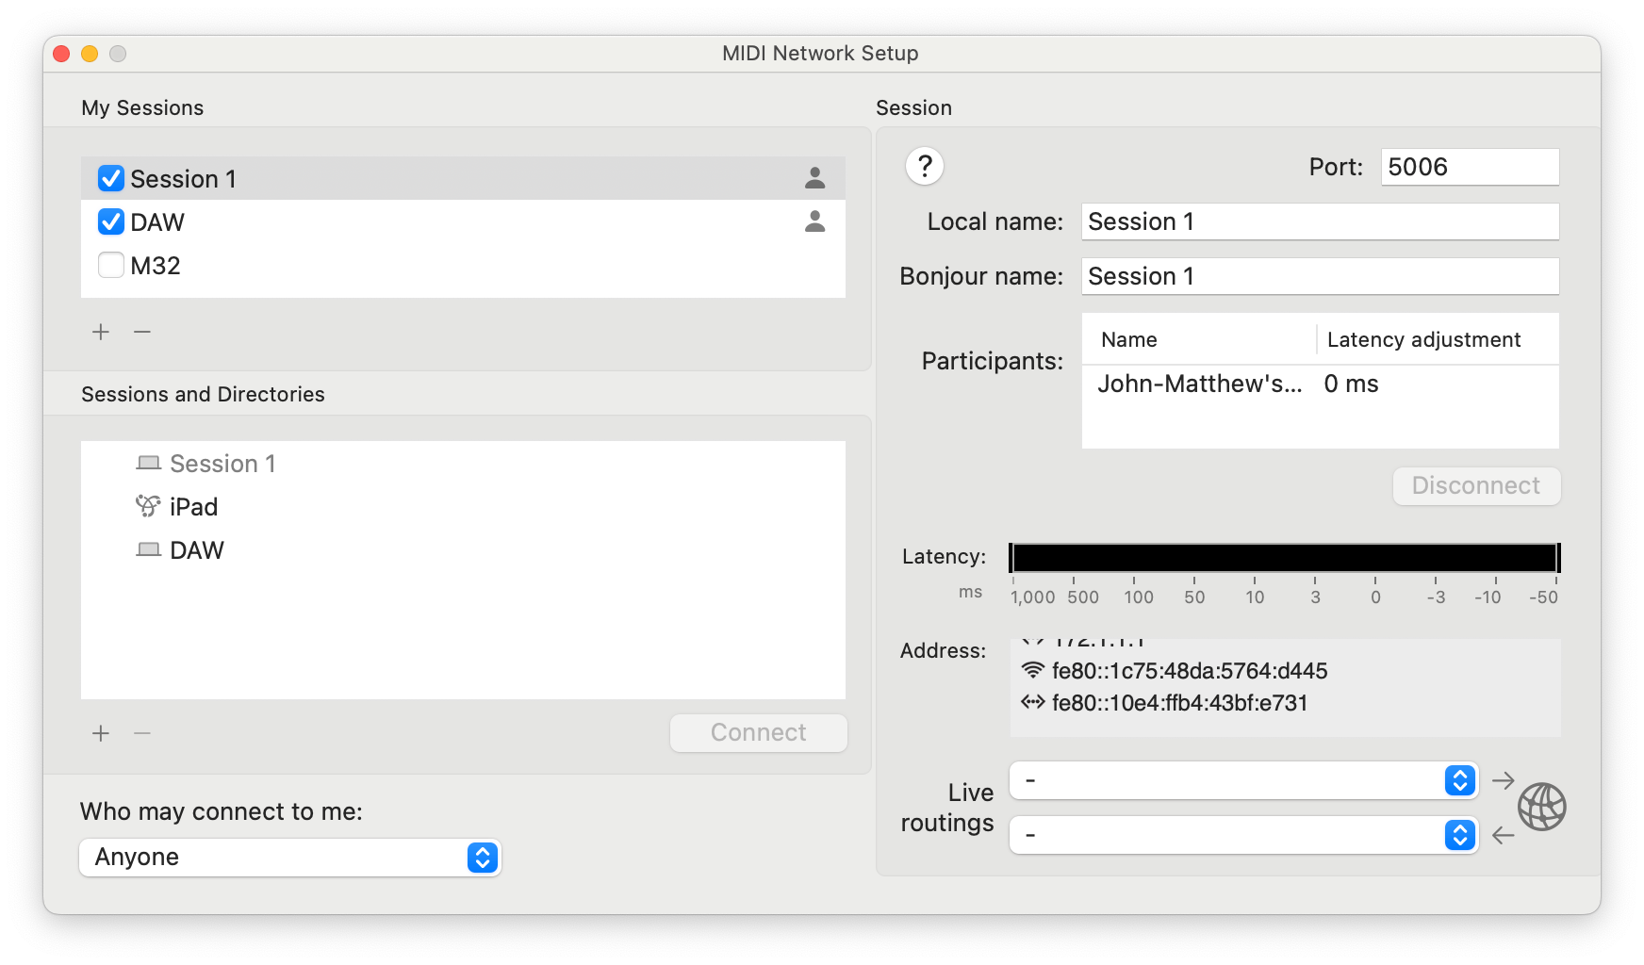The image size is (1644, 965).
Task: Select DAW in My Sessions list
Action: (463, 221)
